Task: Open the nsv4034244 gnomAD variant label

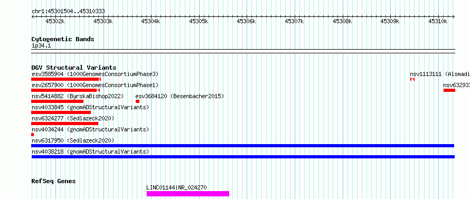Action: 90,129
